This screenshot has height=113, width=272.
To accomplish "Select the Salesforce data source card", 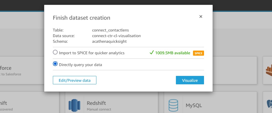I will (x=22, y=70).
